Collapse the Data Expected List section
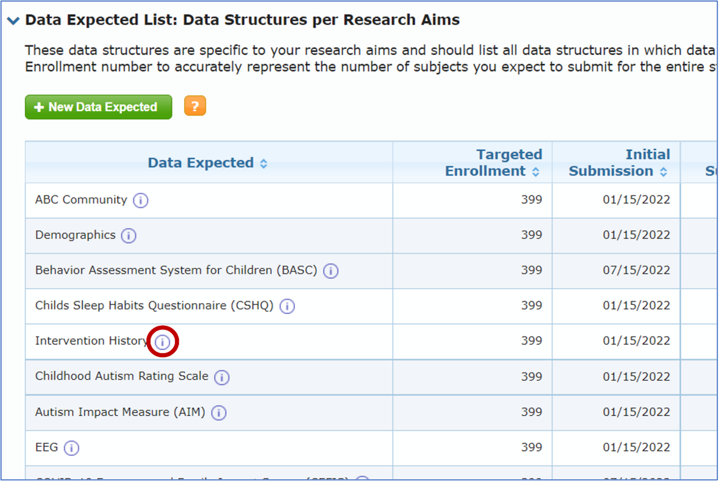 click(x=13, y=20)
